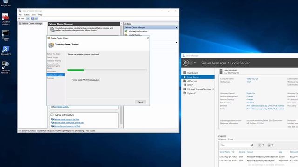Screen dimensions: 298x167
Task: Click the Create Cluster Wizard title icon
Action: (49, 38)
